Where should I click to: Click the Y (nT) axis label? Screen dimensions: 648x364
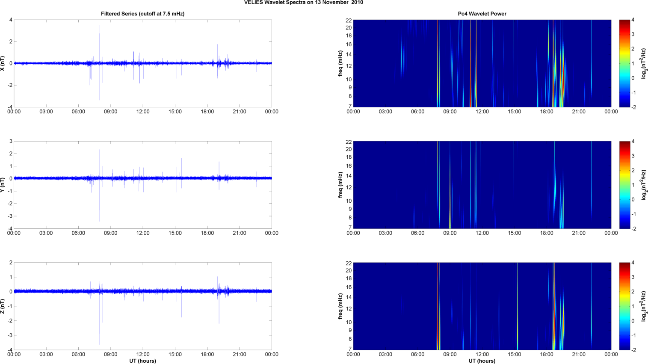coord(3,185)
